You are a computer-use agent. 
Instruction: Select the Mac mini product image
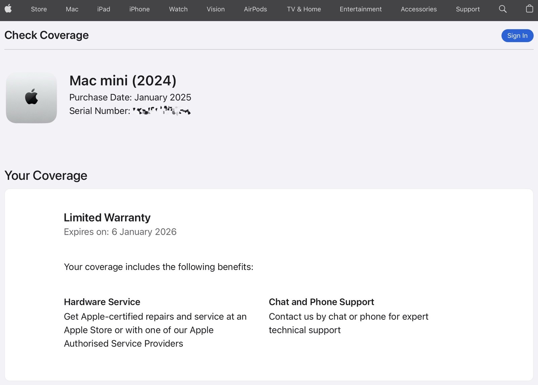click(31, 97)
